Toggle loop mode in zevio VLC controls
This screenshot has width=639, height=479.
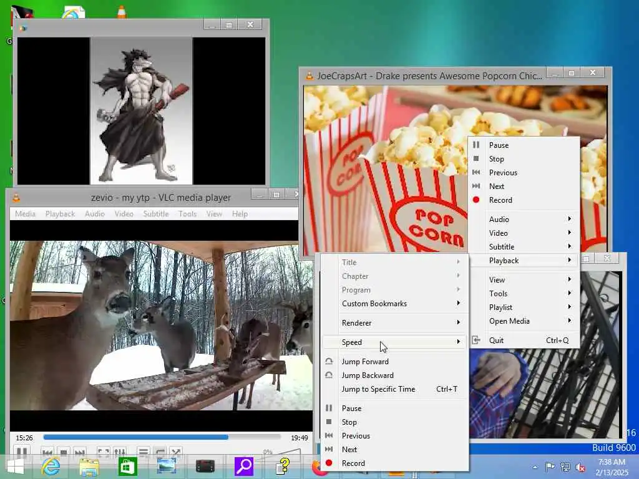pos(160,452)
